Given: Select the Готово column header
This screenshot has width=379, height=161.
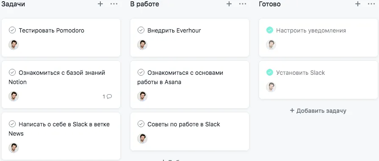Looking at the screenshot, I should [x=269, y=4].
